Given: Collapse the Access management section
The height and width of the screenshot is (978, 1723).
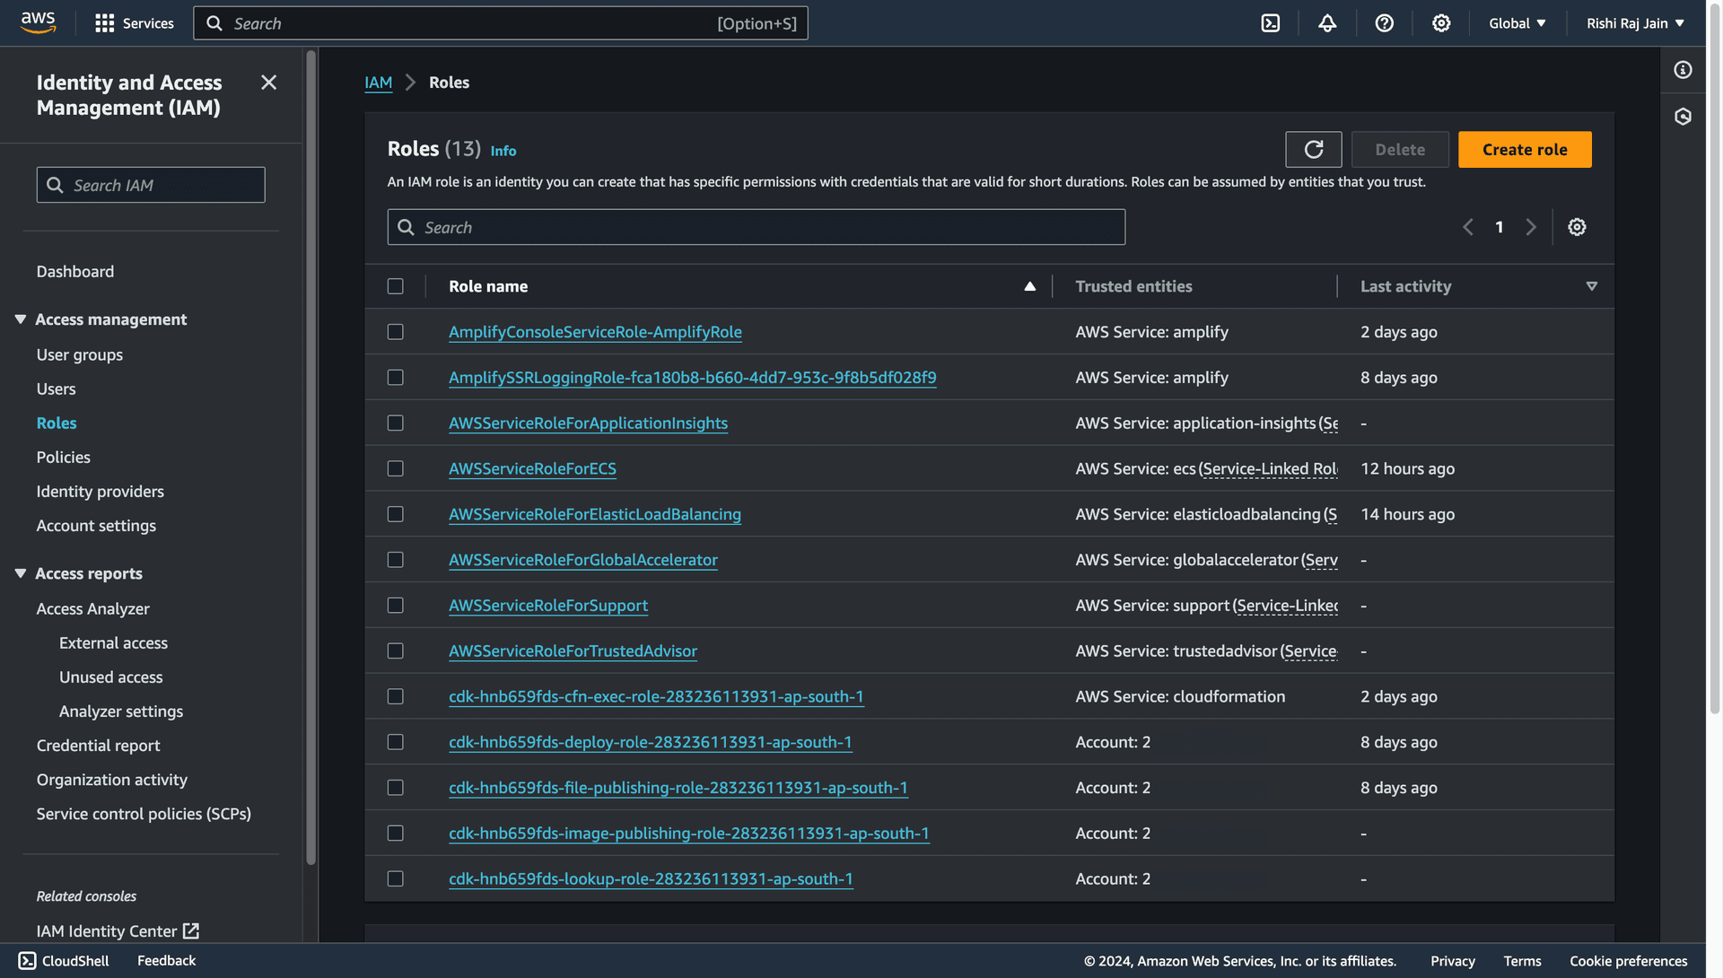Looking at the screenshot, I should pyautogui.click(x=20, y=319).
